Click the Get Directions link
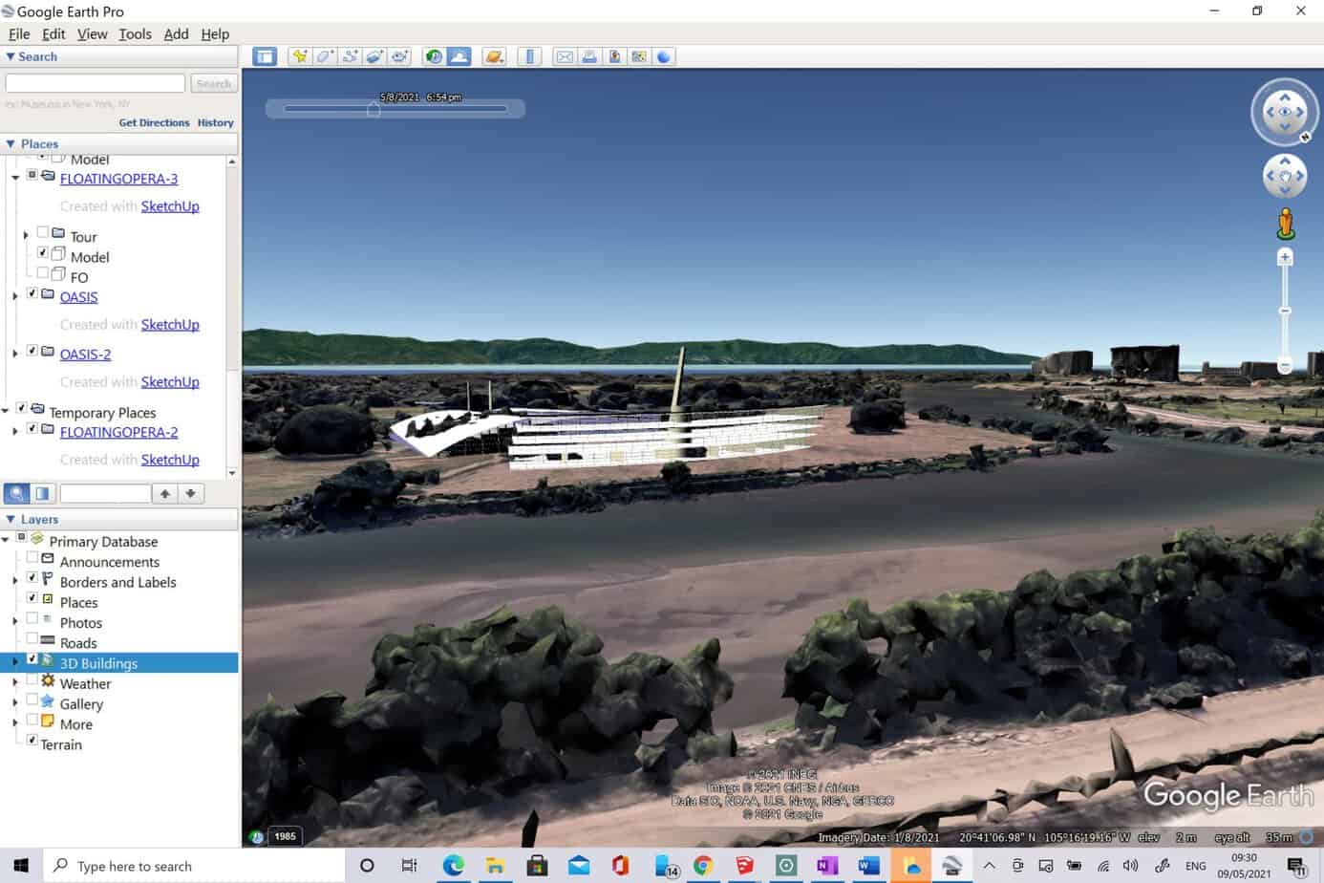The height and width of the screenshot is (883, 1324). (x=154, y=122)
